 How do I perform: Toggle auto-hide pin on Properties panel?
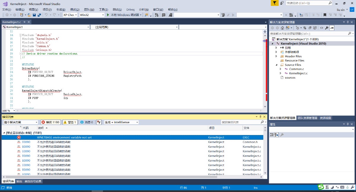348,124
